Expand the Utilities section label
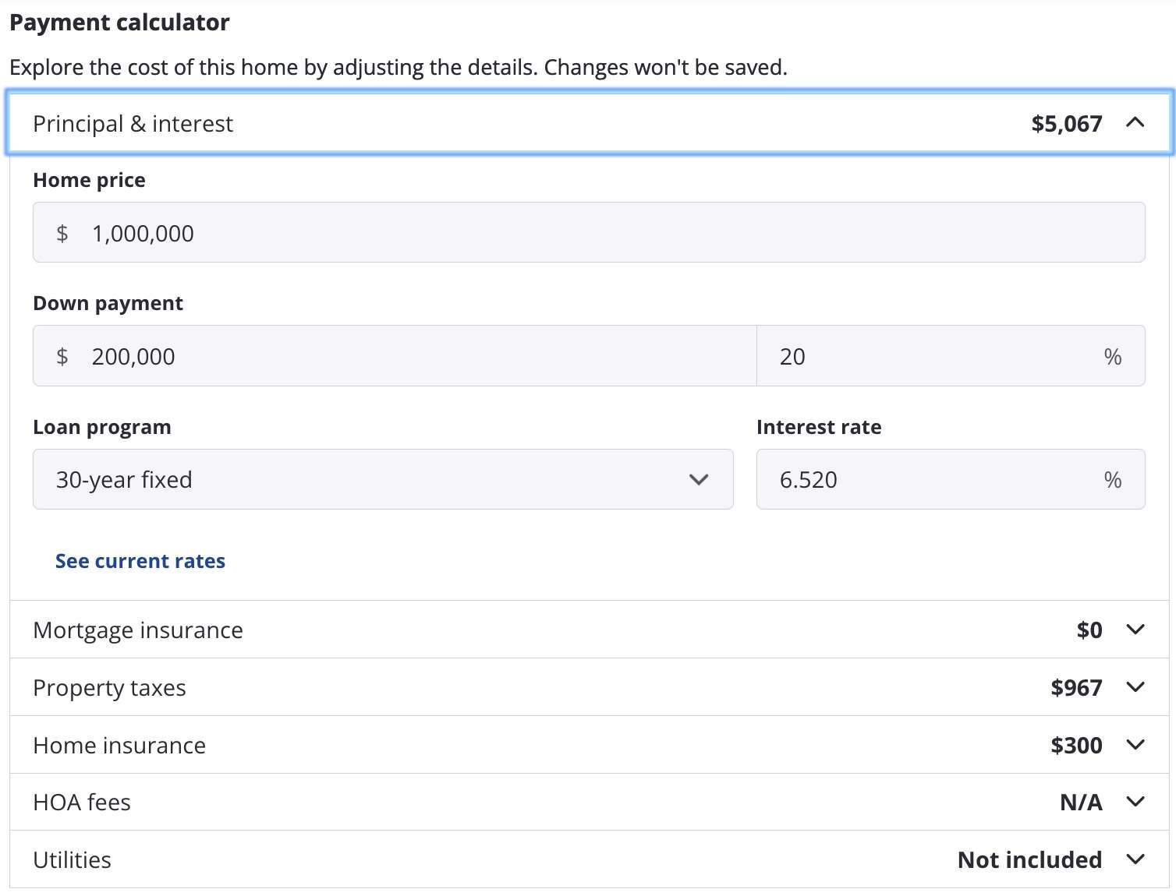The height and width of the screenshot is (896, 1176). click(72, 859)
